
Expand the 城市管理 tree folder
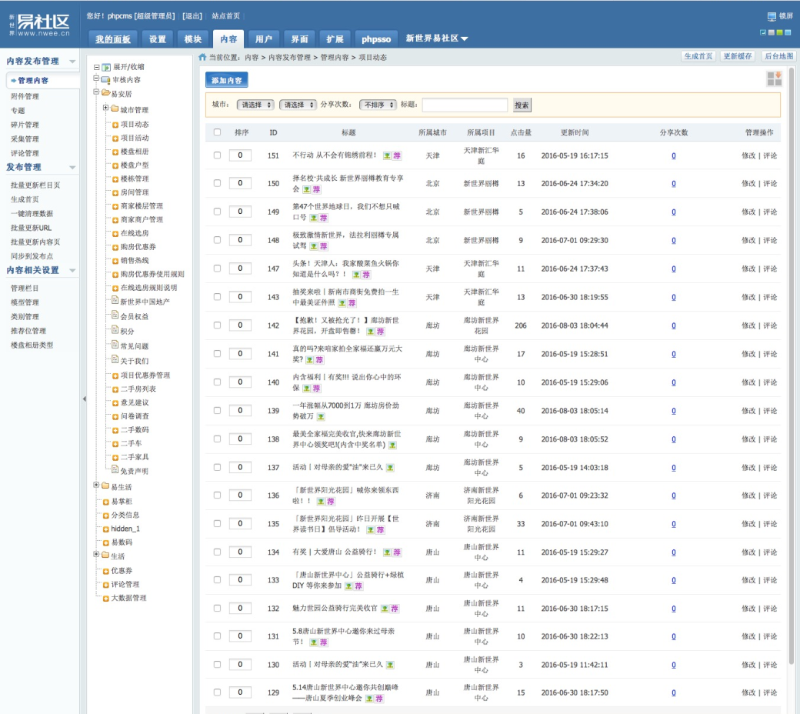[x=105, y=108]
